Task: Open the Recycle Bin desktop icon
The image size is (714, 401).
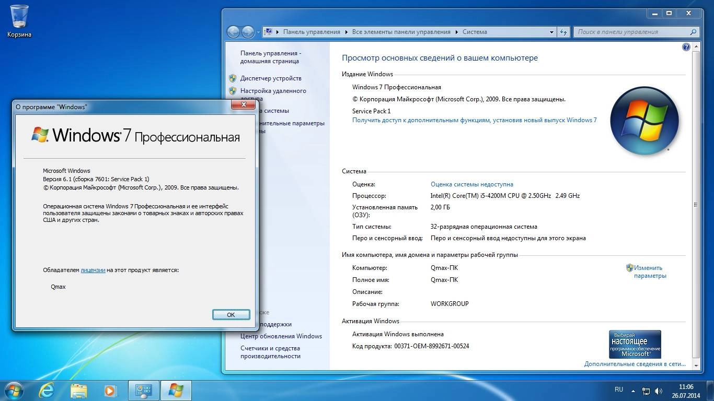Action: click(x=19, y=21)
